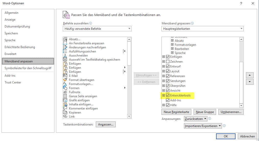Click the Neue Gruppe button
259x141 pixels.
(x=205, y=112)
